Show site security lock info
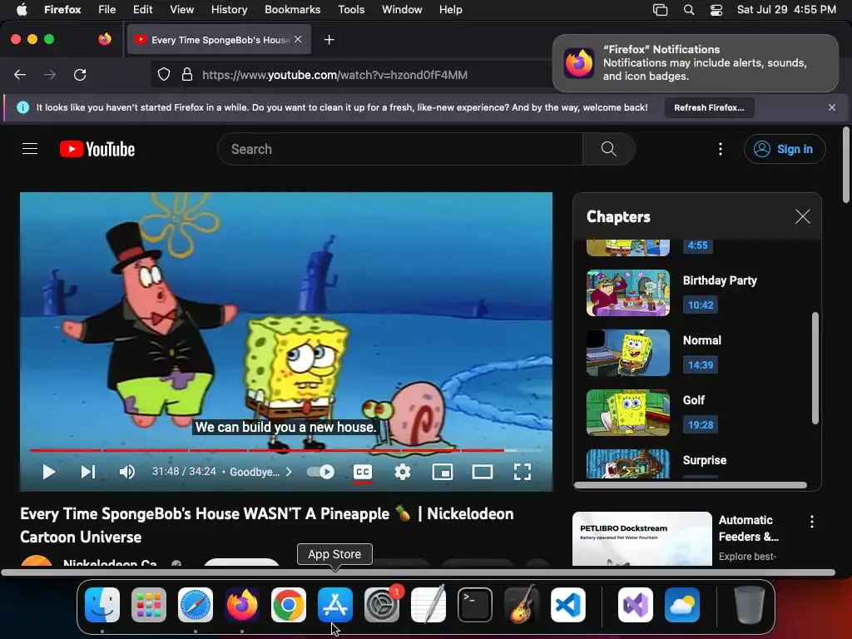 (x=187, y=74)
